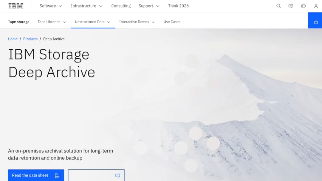Open the Support menu

149,6
